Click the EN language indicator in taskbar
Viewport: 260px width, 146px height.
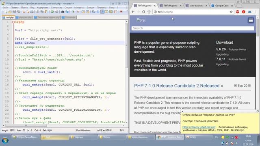[x=217, y=137]
